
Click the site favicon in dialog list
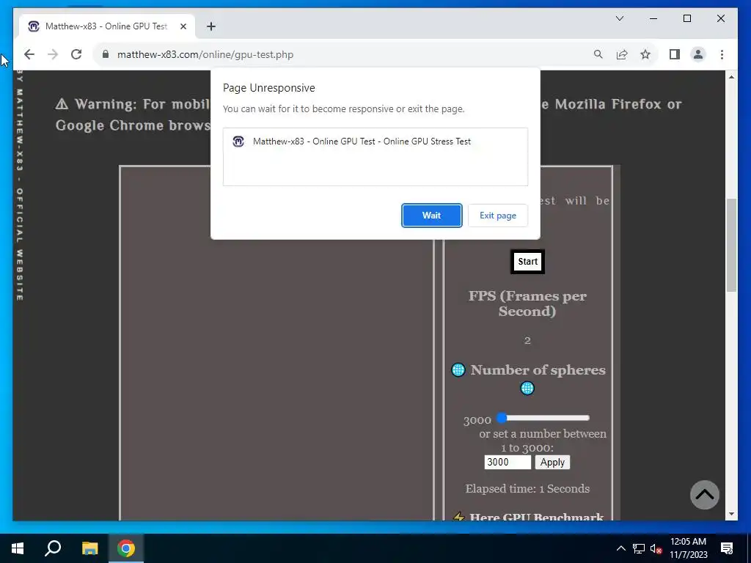[238, 141]
